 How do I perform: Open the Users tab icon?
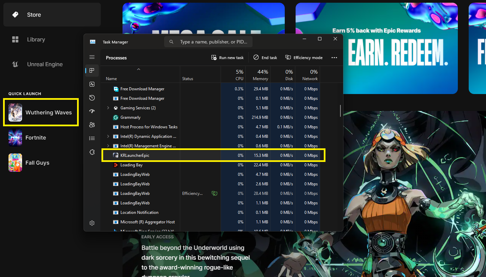coord(92,125)
